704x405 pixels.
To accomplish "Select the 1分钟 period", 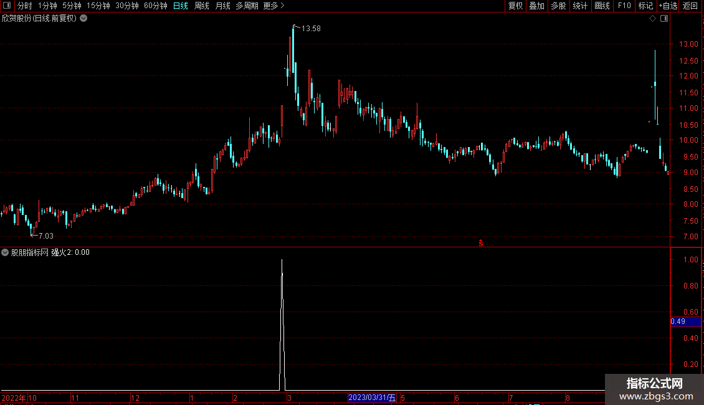I will click(47, 6).
